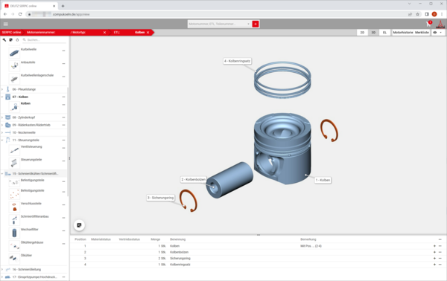Reload the browser page
The height and width of the screenshot is (281, 447).
coord(20,14)
